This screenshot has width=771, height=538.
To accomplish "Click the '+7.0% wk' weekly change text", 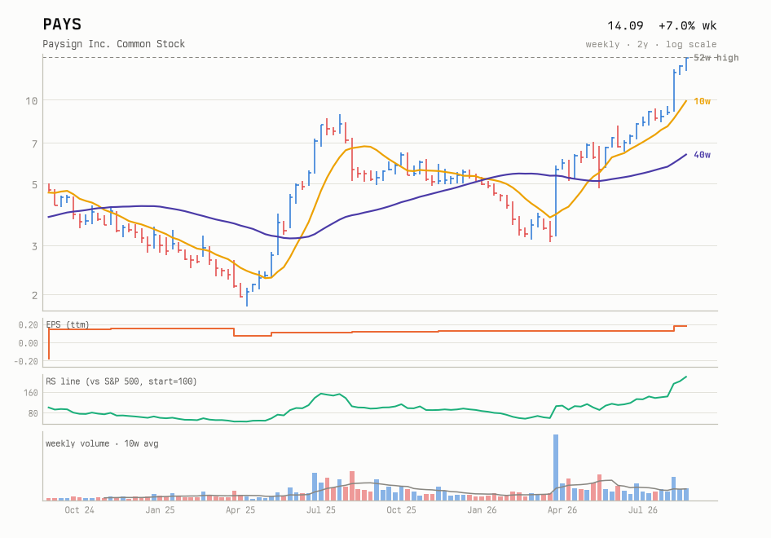I will pos(687,25).
